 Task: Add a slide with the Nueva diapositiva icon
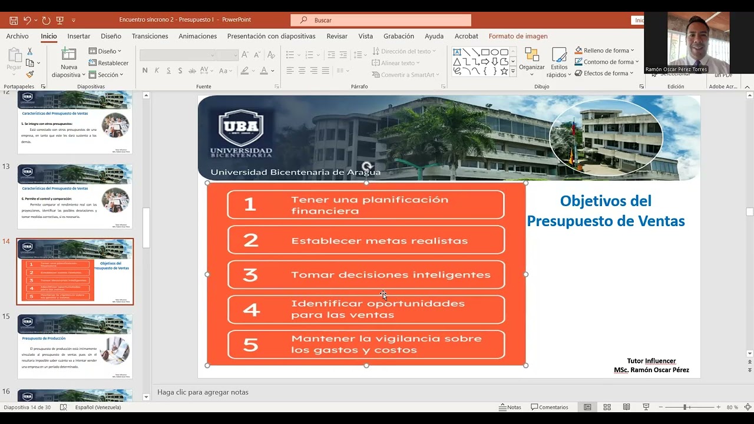coord(69,55)
